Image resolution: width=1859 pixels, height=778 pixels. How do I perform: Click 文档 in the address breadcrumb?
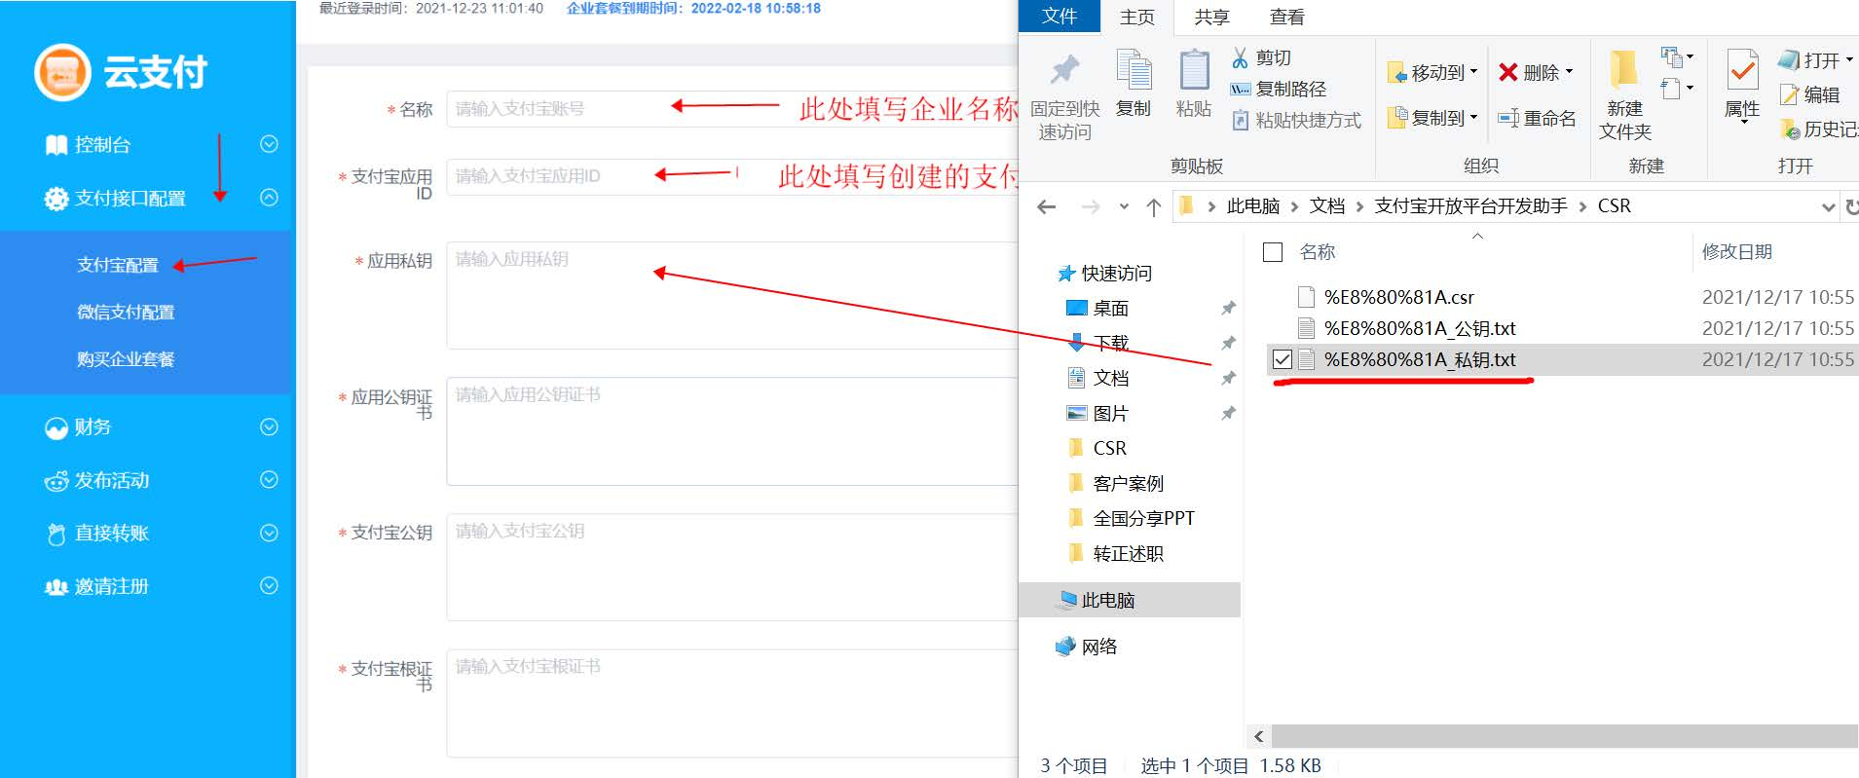click(x=1327, y=206)
